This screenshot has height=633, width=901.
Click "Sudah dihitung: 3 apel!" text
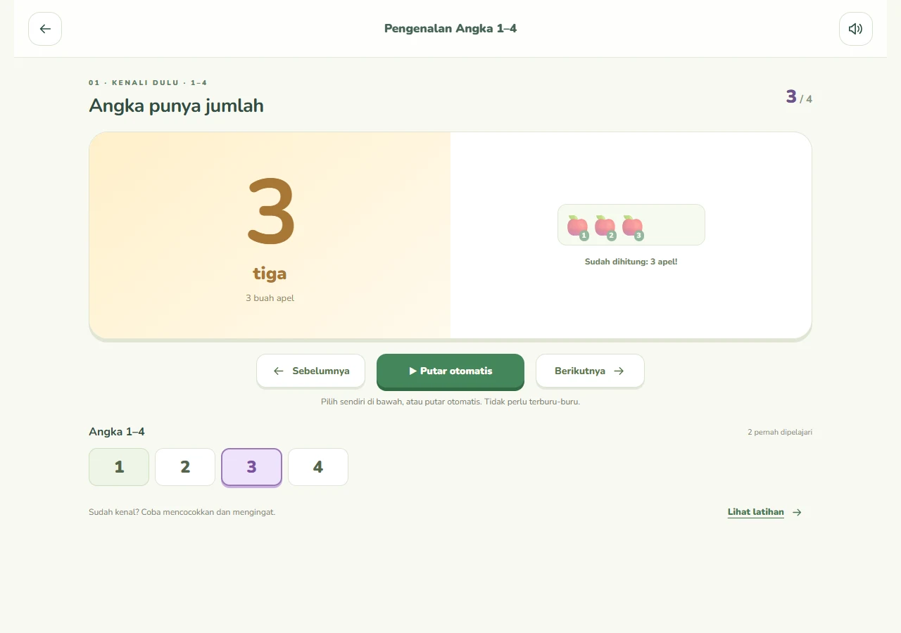tap(631, 262)
